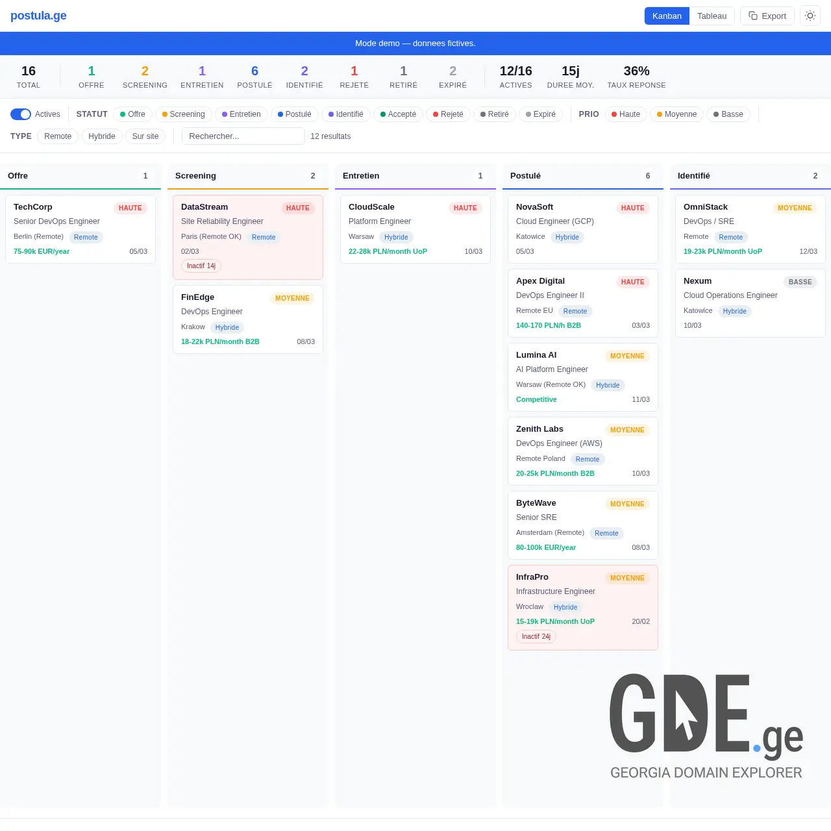Filter by Retiré status chip

(494, 114)
